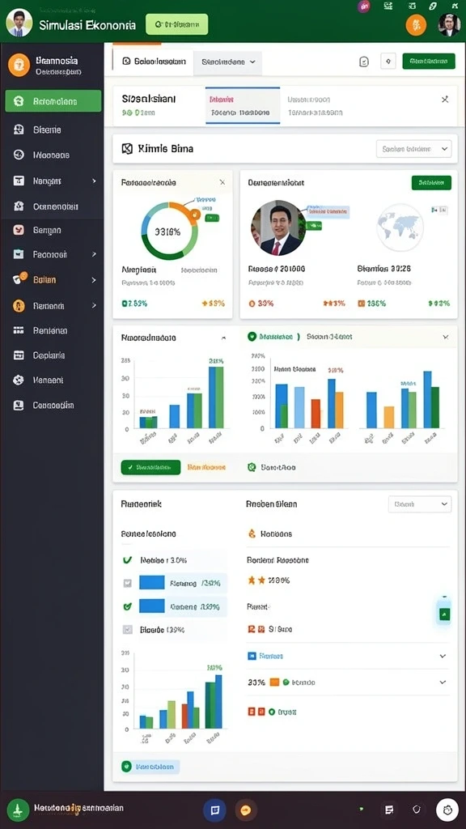
Task: Select the soccer ball icon in the sidebar
Action: click(19, 380)
